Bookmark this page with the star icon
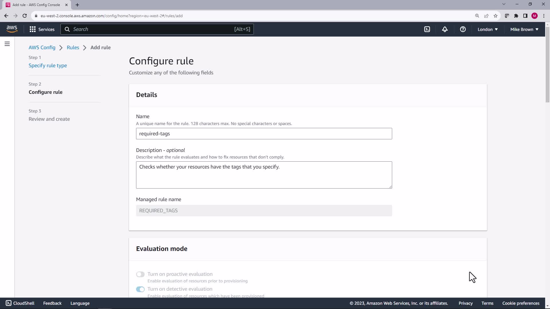The width and height of the screenshot is (550, 309). (x=496, y=16)
